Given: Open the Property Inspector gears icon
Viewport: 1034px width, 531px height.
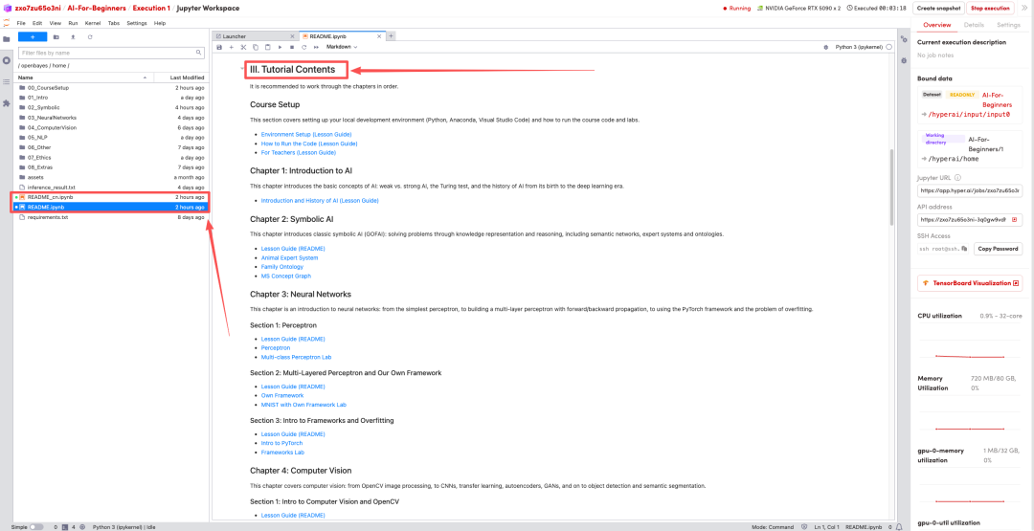Looking at the screenshot, I should (904, 39).
